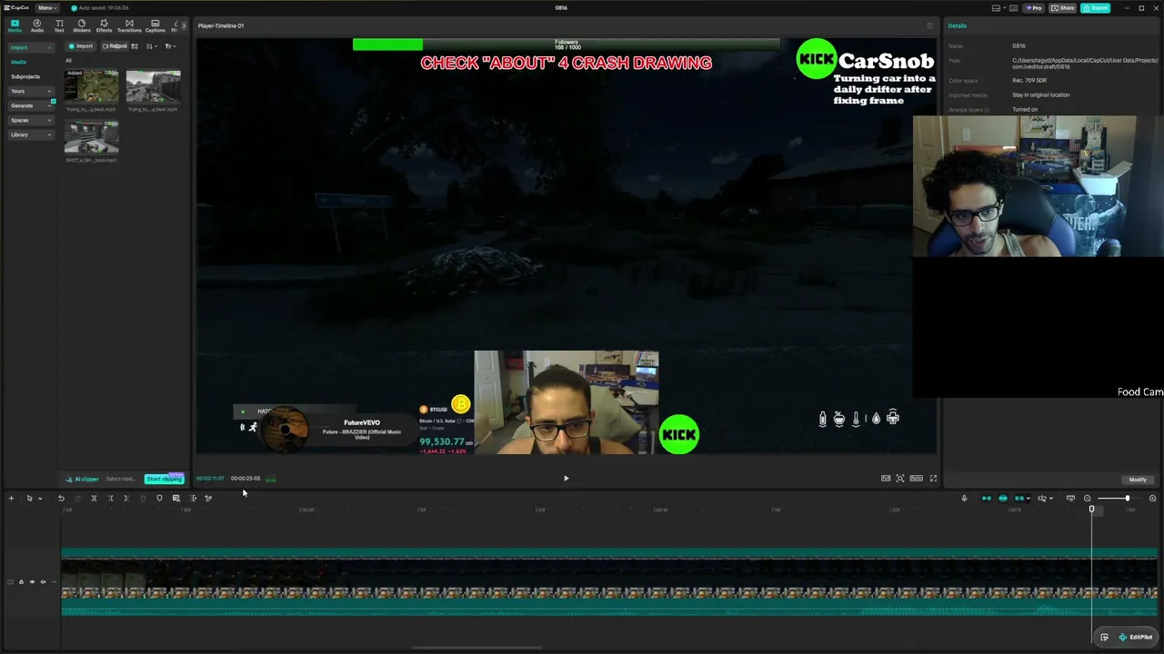Viewport: 1164px width, 654px height.
Task: Split the clip at playhead
Action: [x=94, y=498]
